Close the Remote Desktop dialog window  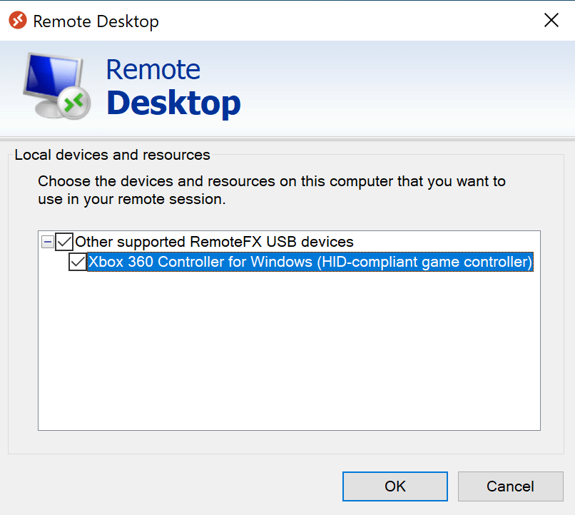pyautogui.click(x=551, y=21)
